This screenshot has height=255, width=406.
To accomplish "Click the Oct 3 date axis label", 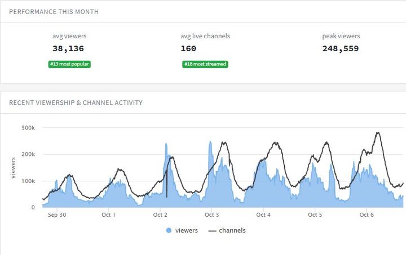I will 211,214.
